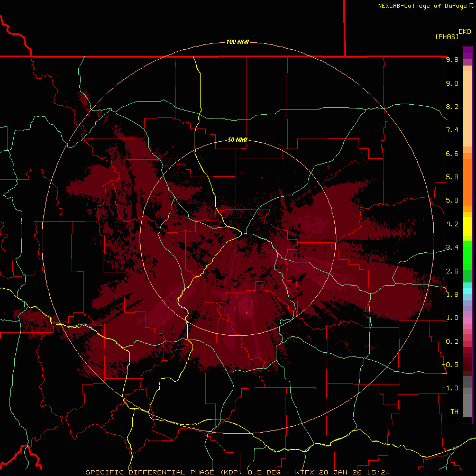Click the -0.5 value on color scale
Viewport: 476px width, 476px height.
tap(450, 365)
